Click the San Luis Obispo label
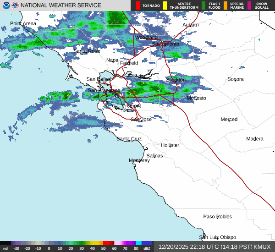The height and width of the screenshot is (252, 275). coord(217,237)
